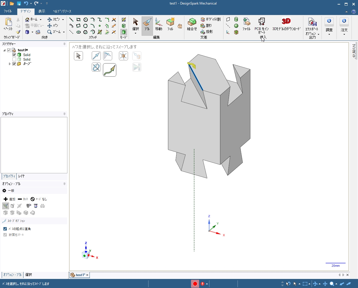Click the Split Body (ボディ分割) tool

(210, 19)
